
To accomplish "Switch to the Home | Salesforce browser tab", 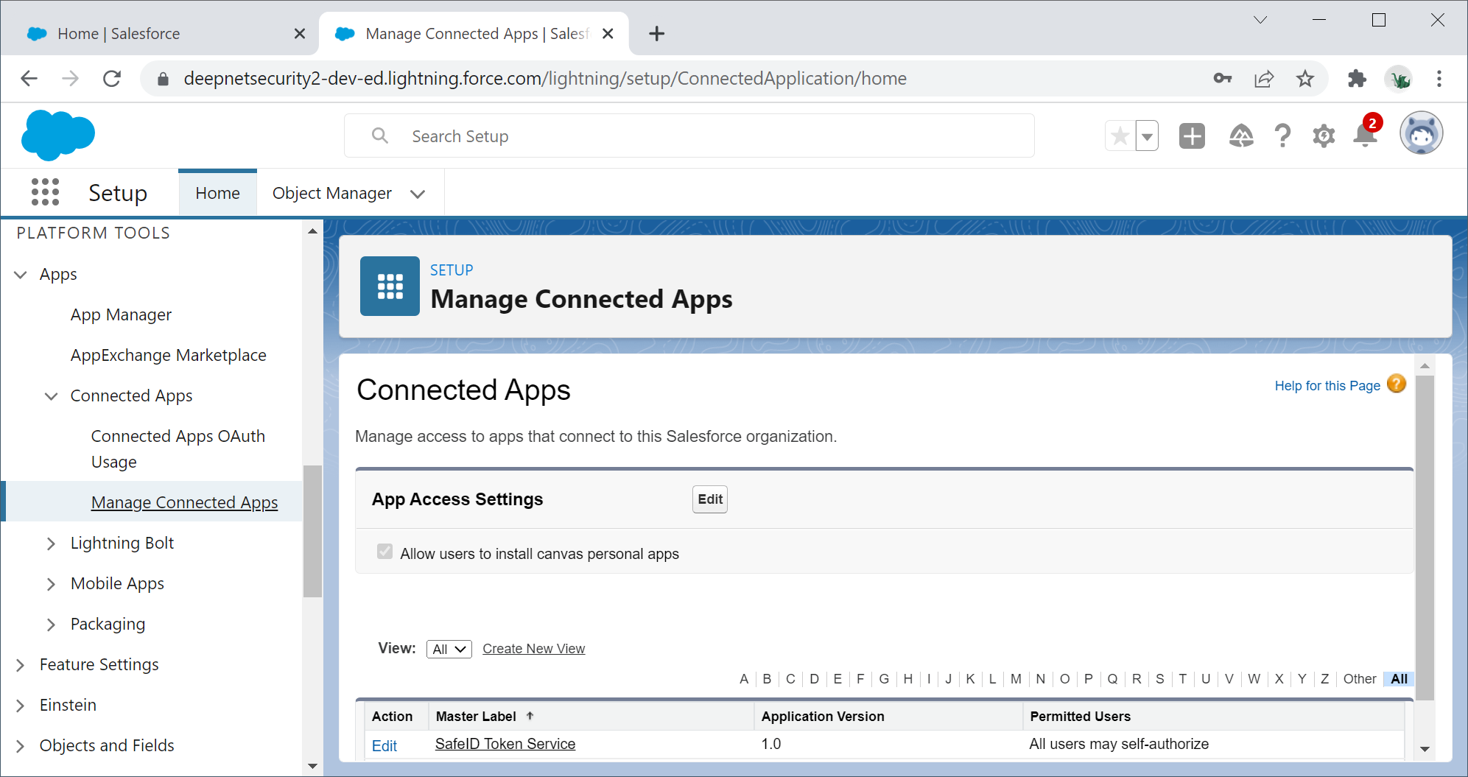I will tap(118, 34).
